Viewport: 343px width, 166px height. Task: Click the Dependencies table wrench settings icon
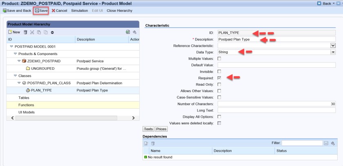pos(333,143)
